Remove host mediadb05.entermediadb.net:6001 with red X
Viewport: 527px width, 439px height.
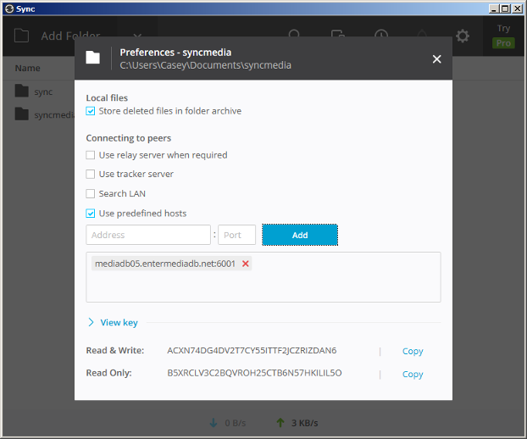point(246,264)
